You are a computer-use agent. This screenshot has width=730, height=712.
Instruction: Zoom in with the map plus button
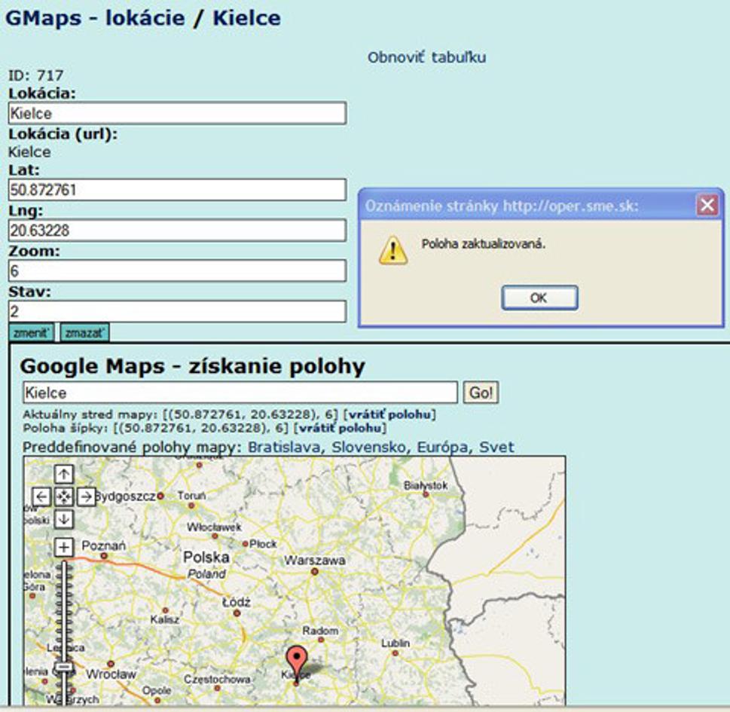[x=64, y=547]
